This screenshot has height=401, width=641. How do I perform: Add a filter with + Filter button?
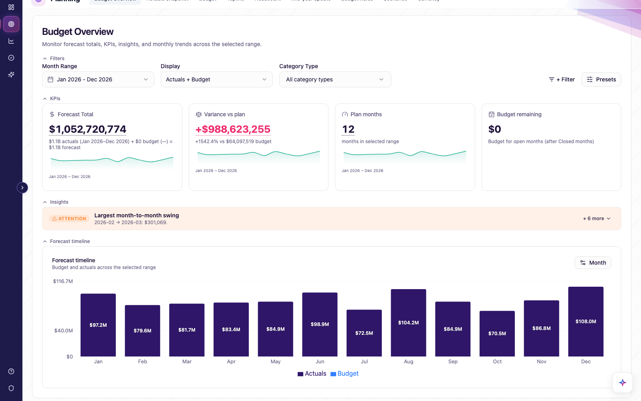(x=562, y=79)
